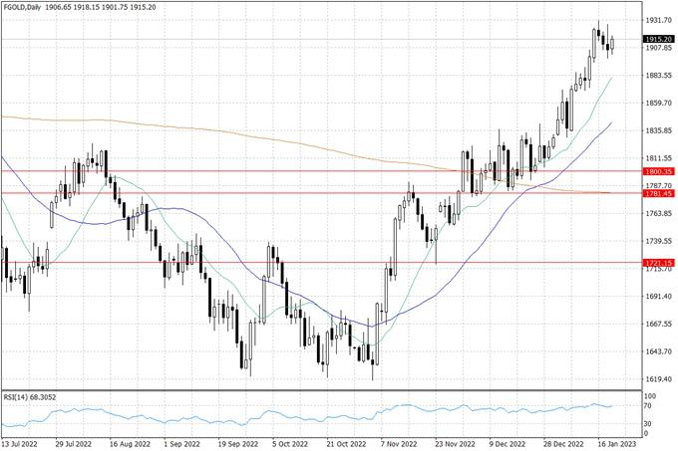Click the latest candlestick at the chart's right edge
This screenshot has height=451, width=678.
[x=612, y=43]
